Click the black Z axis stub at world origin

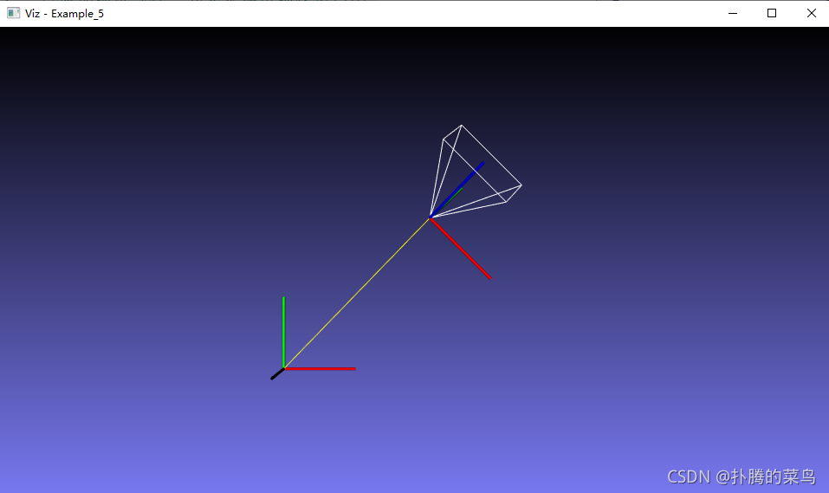[277, 374]
